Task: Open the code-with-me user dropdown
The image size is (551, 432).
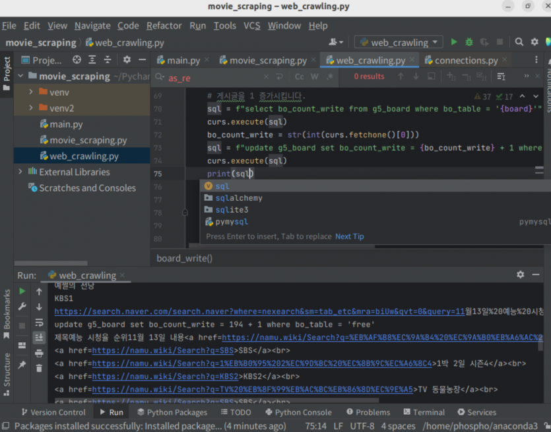Action: pos(336,42)
